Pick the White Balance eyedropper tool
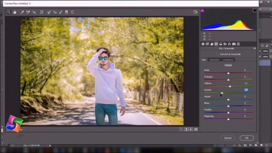Viewport: 272px width, 153px height. [22, 12]
